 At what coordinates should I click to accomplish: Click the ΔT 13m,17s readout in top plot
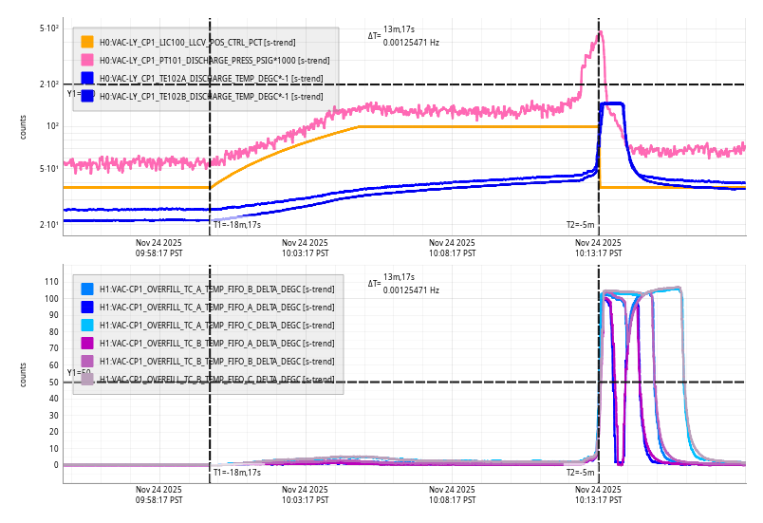tap(399, 30)
